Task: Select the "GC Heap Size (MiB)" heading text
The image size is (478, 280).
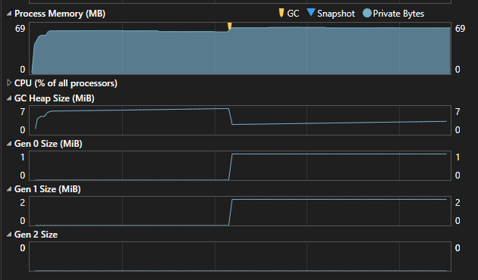Action: (x=55, y=98)
